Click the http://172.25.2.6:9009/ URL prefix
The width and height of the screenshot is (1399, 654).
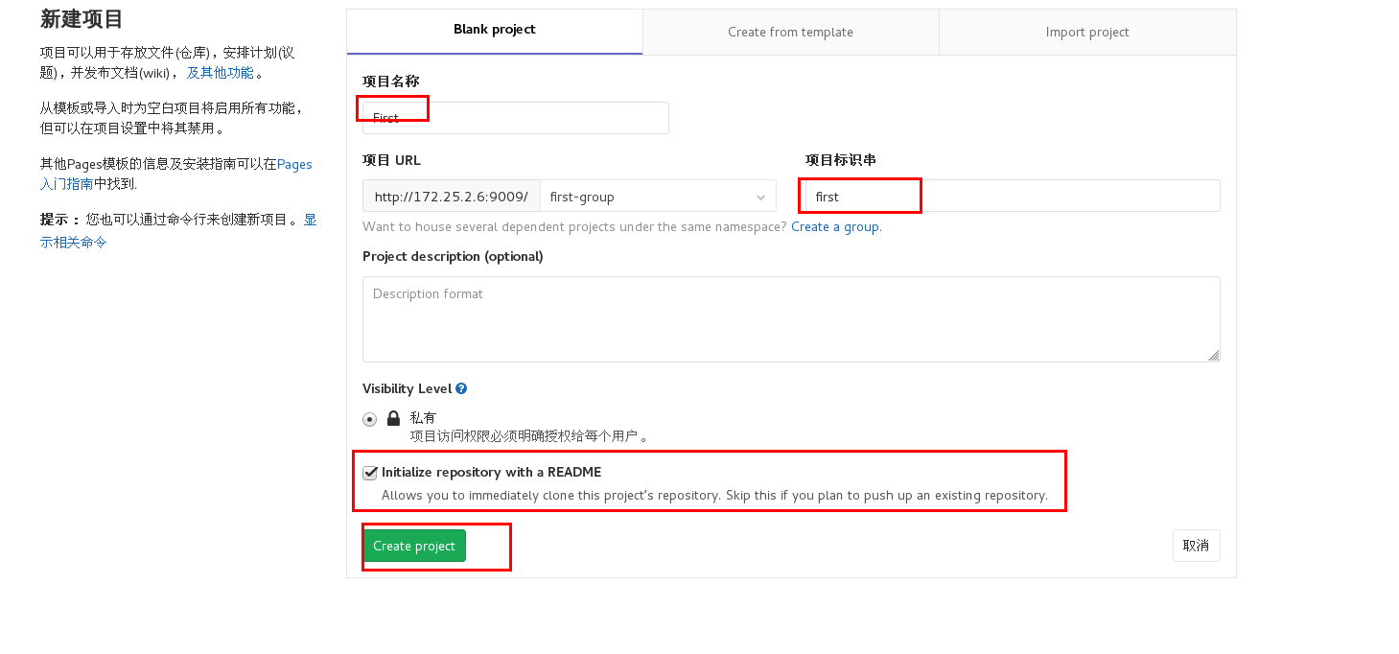[x=451, y=197]
